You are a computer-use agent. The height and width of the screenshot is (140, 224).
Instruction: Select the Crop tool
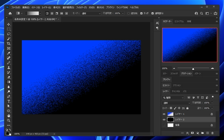click(x=9, y=43)
